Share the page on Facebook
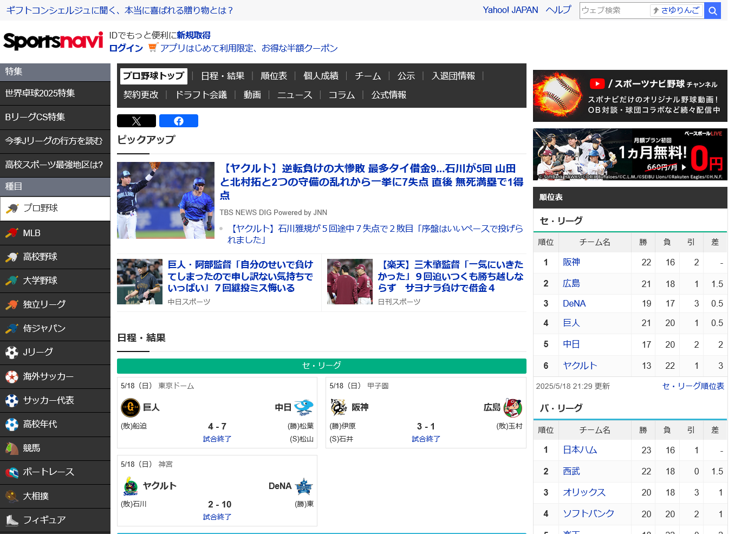754x534 pixels. click(x=179, y=121)
